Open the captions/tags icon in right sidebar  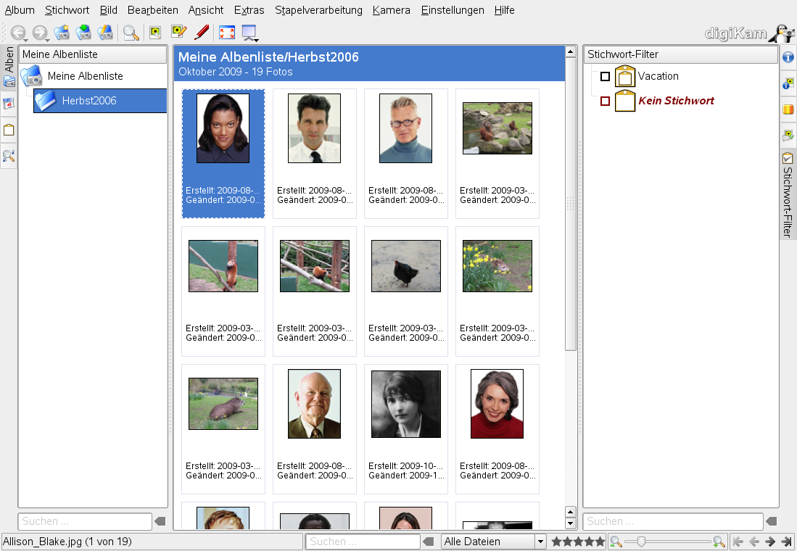click(x=788, y=135)
